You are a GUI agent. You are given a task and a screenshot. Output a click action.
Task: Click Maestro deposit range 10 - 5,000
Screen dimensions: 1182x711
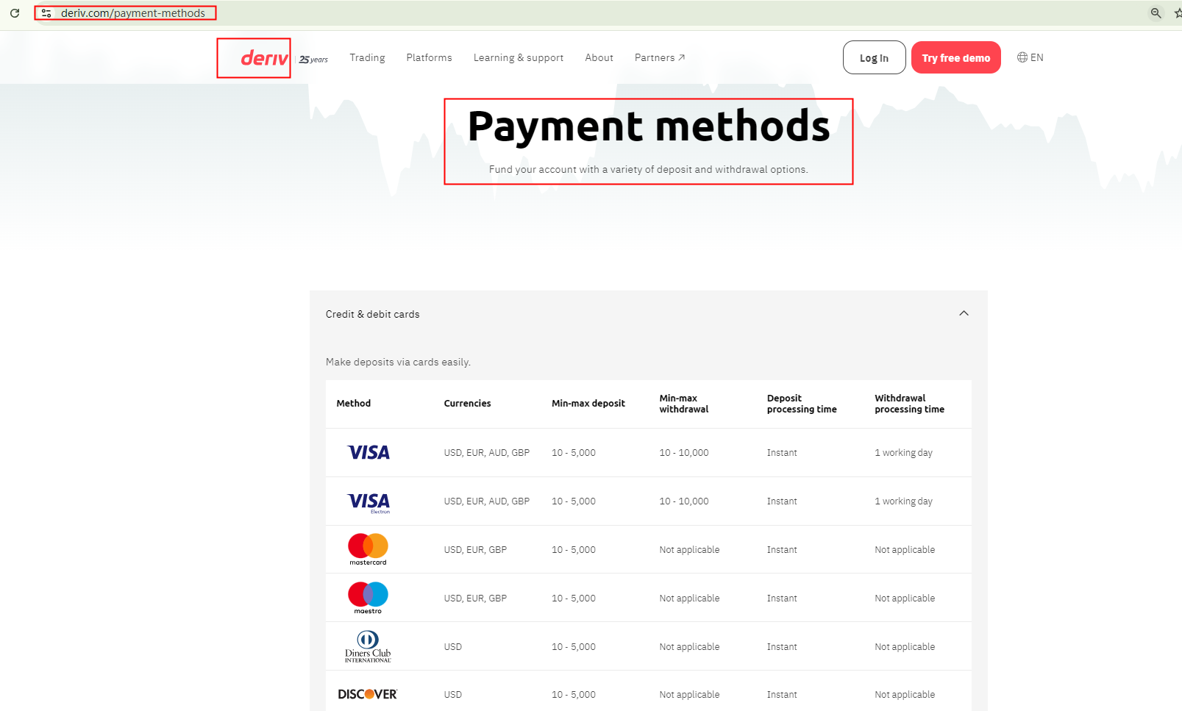click(x=574, y=599)
